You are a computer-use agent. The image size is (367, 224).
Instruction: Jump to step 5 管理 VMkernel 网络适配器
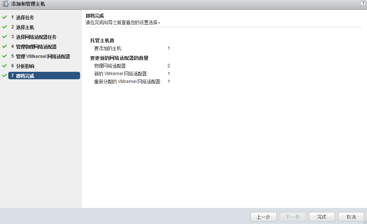tap(40, 56)
